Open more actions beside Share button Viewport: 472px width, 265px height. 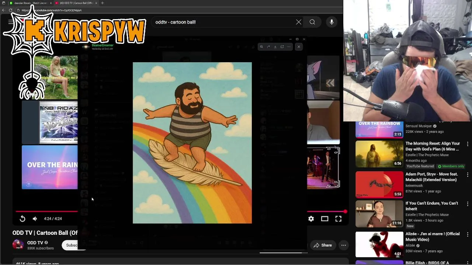(344, 245)
